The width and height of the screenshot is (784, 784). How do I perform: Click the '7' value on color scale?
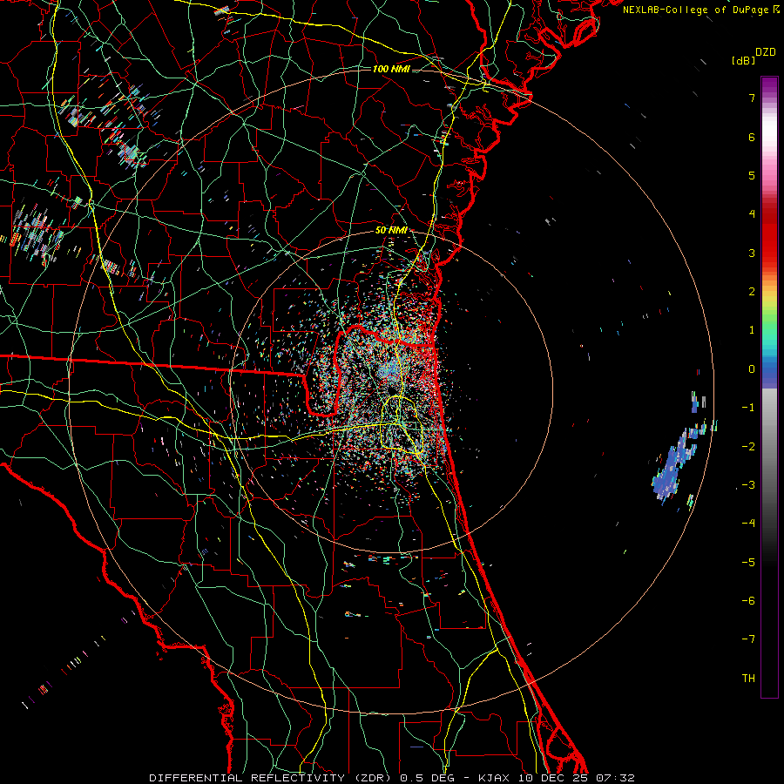(752, 98)
